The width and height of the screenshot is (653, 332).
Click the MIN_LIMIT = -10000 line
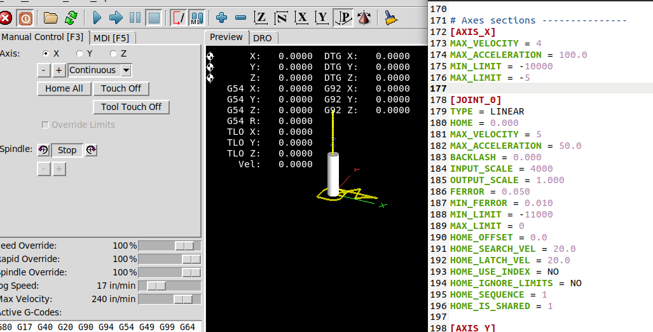pyautogui.click(x=502, y=66)
